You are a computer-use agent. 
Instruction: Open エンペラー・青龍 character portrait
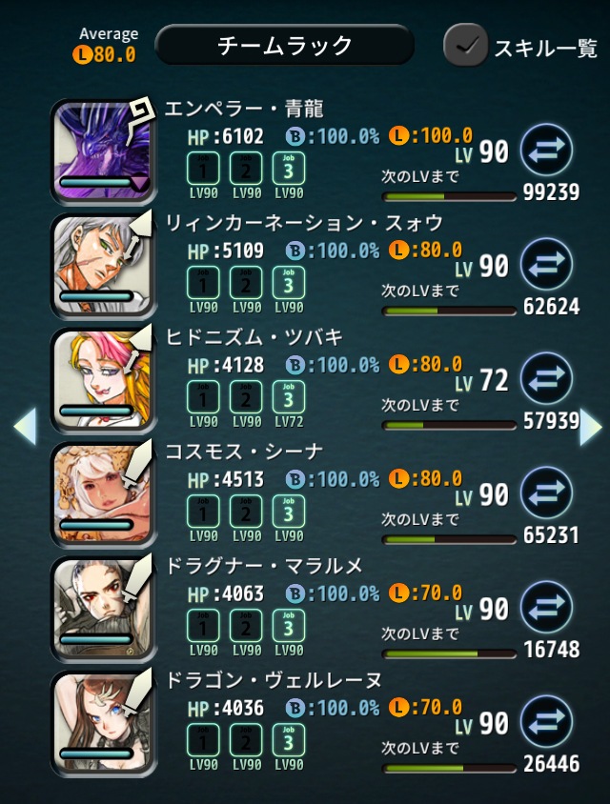(104, 151)
